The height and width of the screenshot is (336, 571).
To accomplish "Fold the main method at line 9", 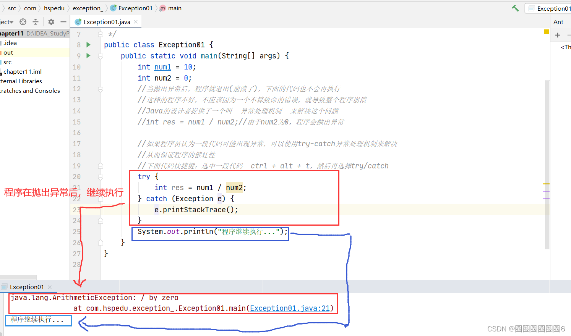I will (101, 56).
